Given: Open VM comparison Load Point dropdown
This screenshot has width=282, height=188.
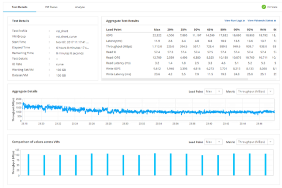Looking at the screenshot, I should 213,142.
